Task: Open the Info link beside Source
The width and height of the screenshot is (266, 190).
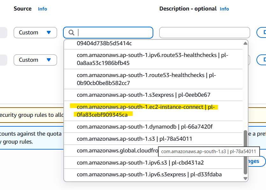Action: (x=42, y=9)
